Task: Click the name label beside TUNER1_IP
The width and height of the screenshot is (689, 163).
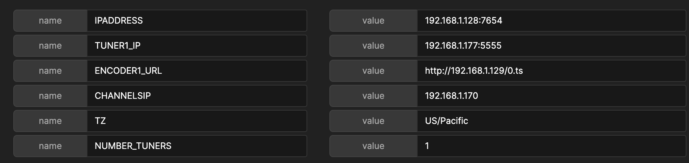Action: pos(50,46)
